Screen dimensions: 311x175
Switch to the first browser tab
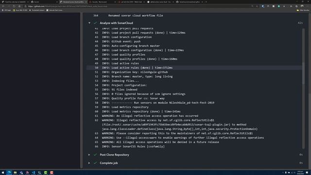tap(15, 2)
